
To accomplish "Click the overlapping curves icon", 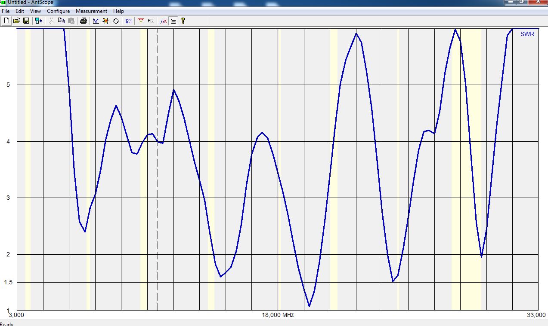I will point(163,21).
